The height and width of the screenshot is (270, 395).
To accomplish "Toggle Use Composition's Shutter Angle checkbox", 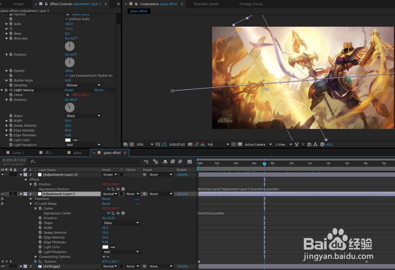I will coord(67,75).
